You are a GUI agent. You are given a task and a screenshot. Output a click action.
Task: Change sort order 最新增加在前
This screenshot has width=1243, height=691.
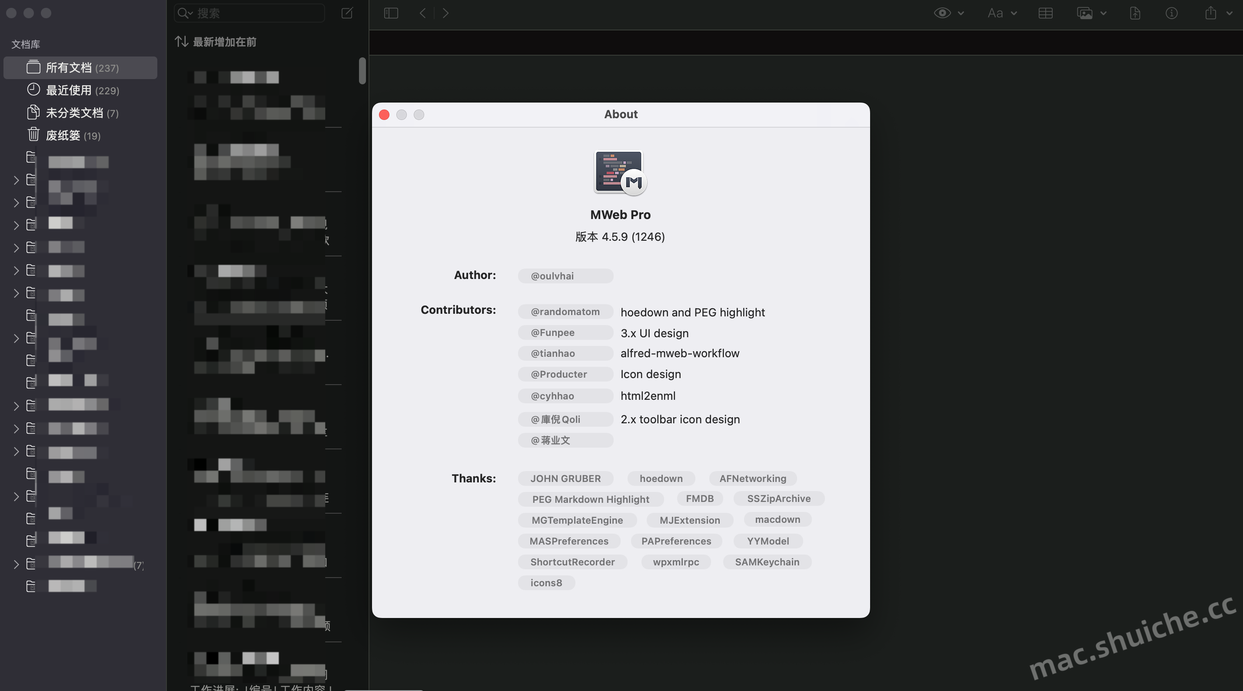pyautogui.click(x=215, y=42)
